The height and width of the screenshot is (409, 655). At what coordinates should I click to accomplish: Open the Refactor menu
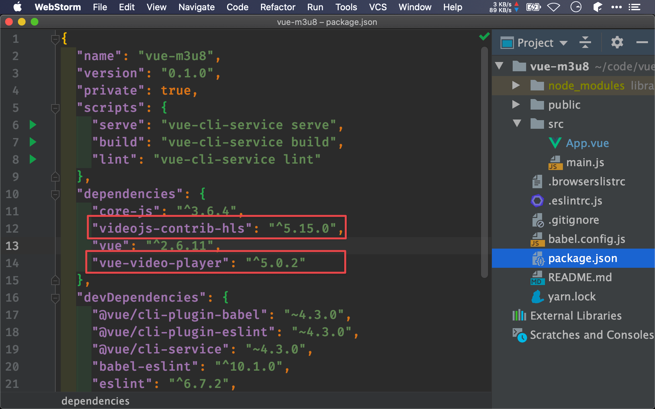(278, 7)
